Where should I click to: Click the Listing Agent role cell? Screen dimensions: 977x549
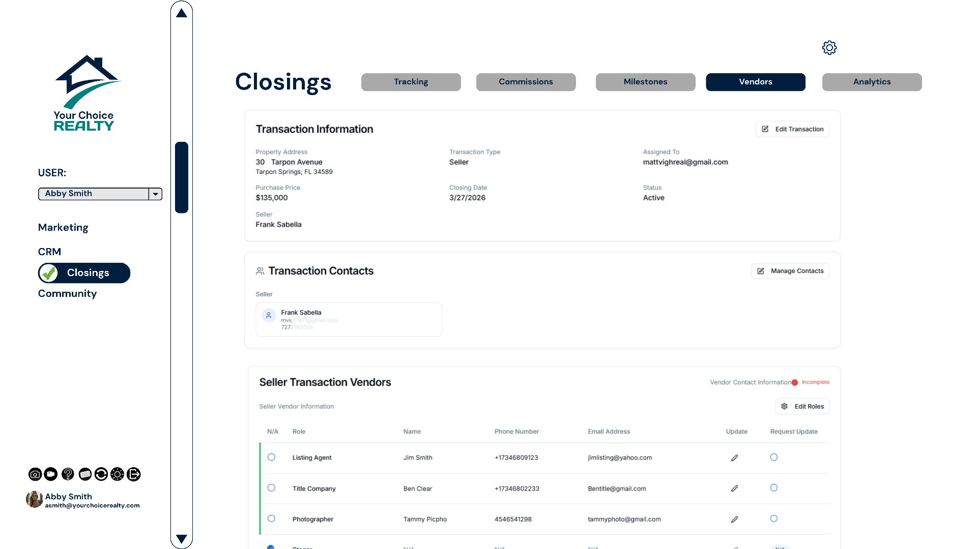click(x=312, y=458)
